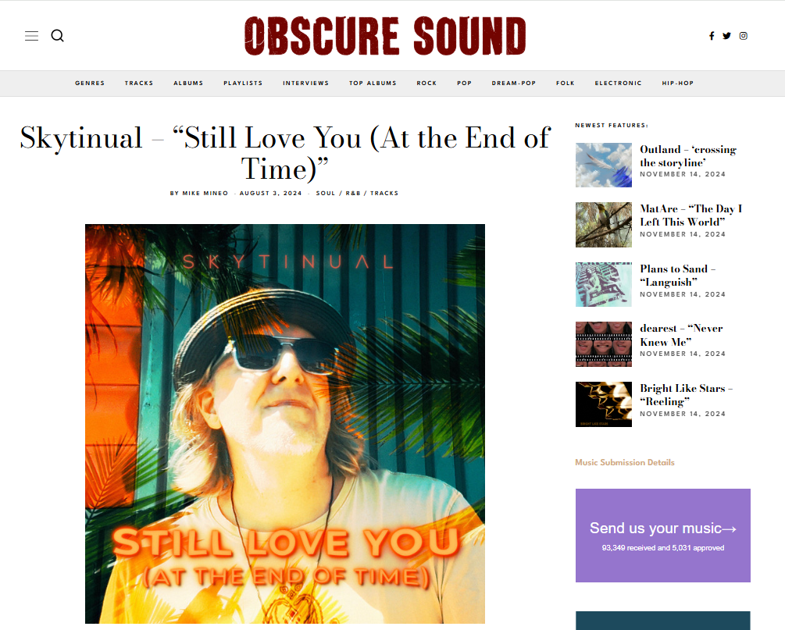Click the Skytinual album cover image
785x630 pixels.
click(x=285, y=424)
